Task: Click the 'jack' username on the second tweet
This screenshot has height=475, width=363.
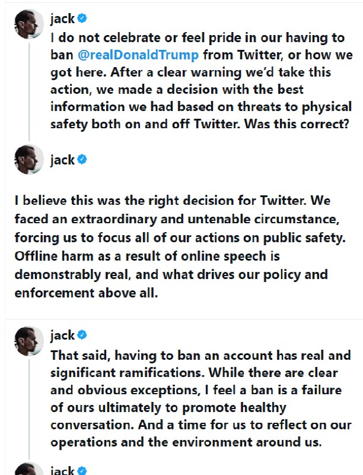Action: 62,160
